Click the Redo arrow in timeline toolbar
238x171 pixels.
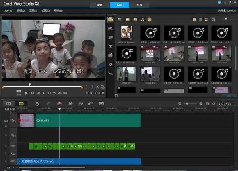coord(48,103)
